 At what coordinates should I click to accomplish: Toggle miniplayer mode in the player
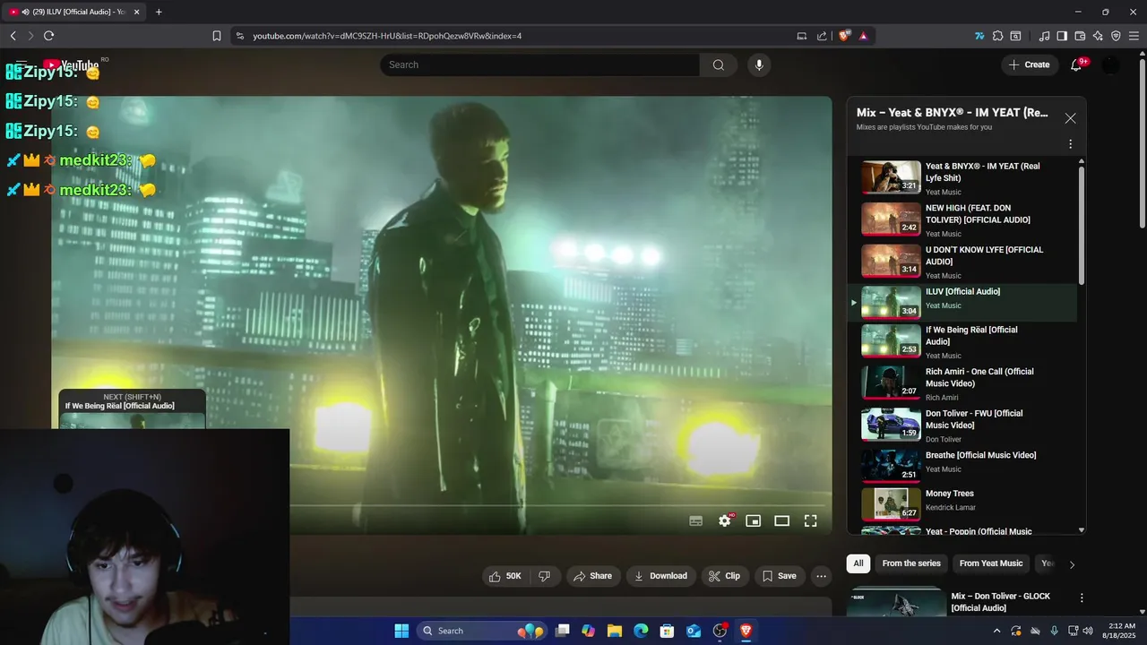pyautogui.click(x=754, y=520)
